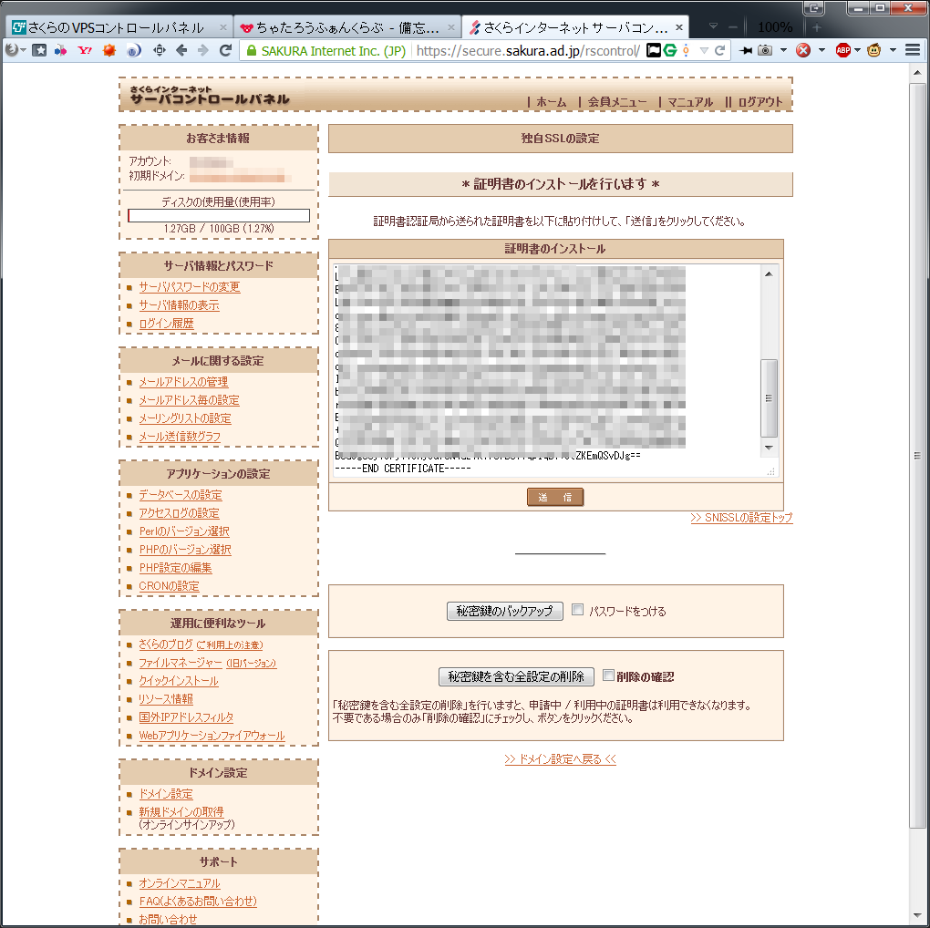Image resolution: width=930 pixels, height=928 pixels.
Task: Open CRONの設定 link
Action: [169, 586]
